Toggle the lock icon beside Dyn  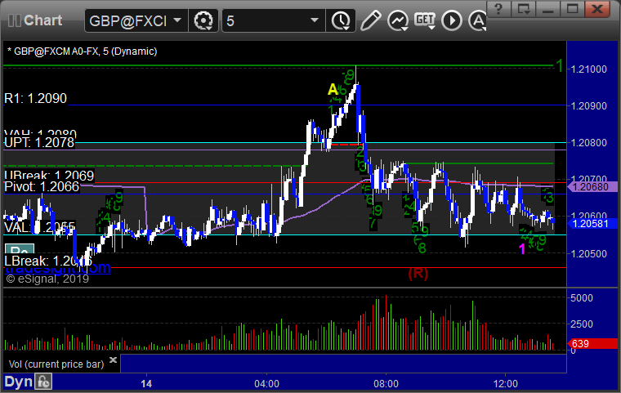[43, 382]
